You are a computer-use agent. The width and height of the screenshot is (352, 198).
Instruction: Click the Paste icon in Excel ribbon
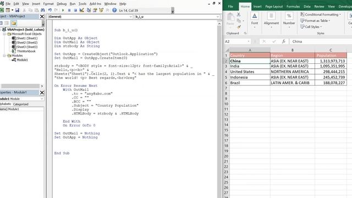[230, 19]
